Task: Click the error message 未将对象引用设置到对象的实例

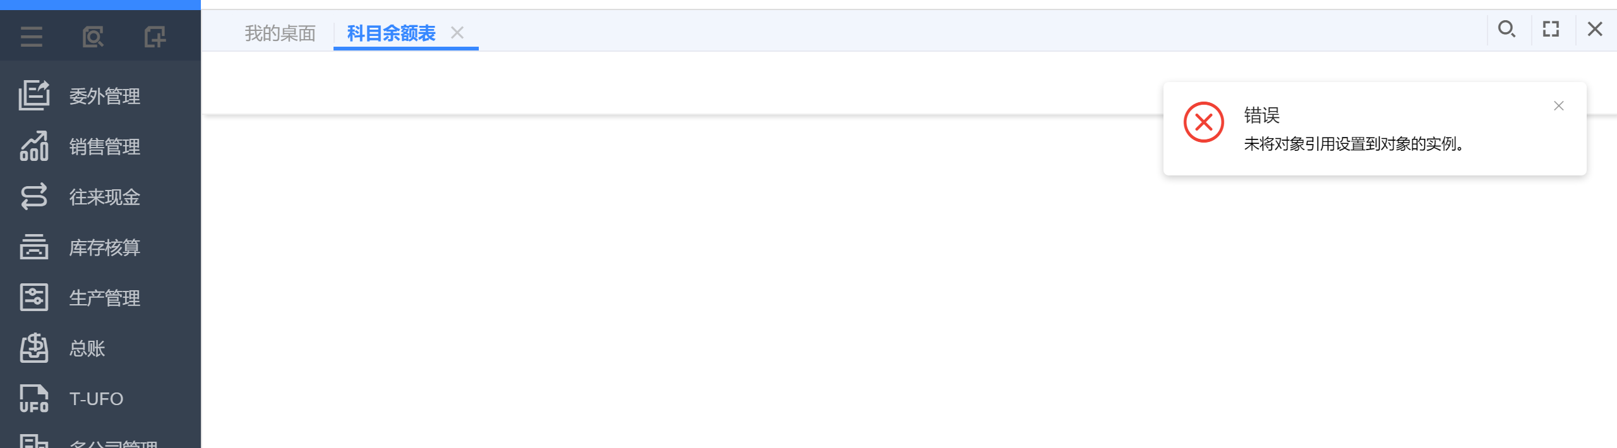Action: click(1354, 144)
